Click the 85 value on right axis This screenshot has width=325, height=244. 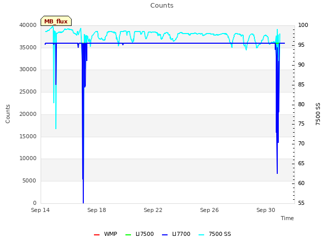pyautogui.click(x=301, y=85)
